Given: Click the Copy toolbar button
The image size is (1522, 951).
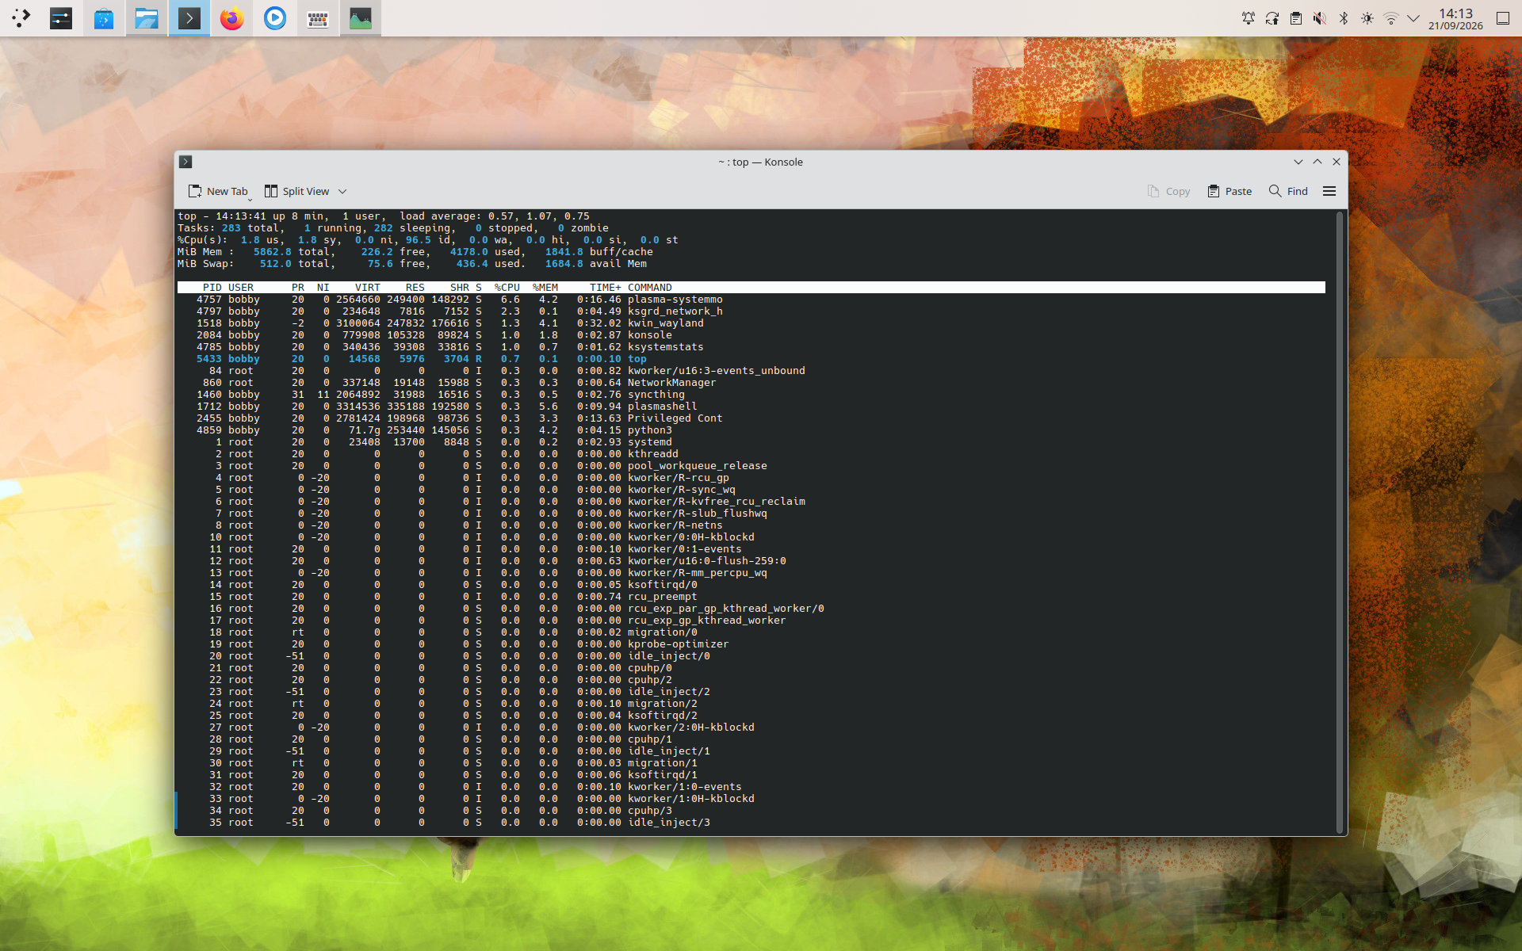Looking at the screenshot, I should (x=1168, y=191).
